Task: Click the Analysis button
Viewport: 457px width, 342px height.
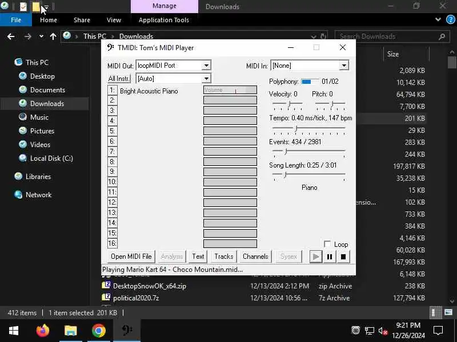Action: click(172, 256)
